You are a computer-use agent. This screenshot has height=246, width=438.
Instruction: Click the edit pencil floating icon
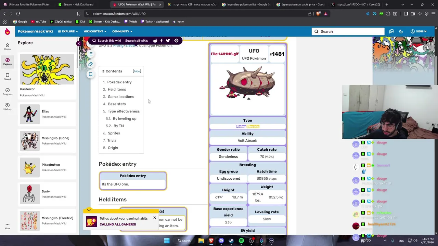tap(90, 64)
